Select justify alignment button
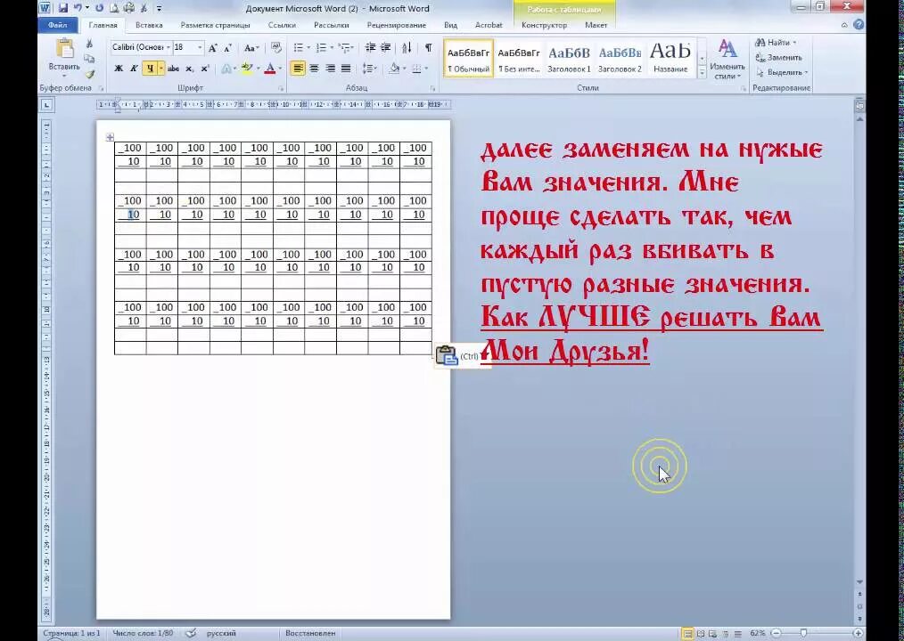The height and width of the screenshot is (641, 904). [x=346, y=69]
